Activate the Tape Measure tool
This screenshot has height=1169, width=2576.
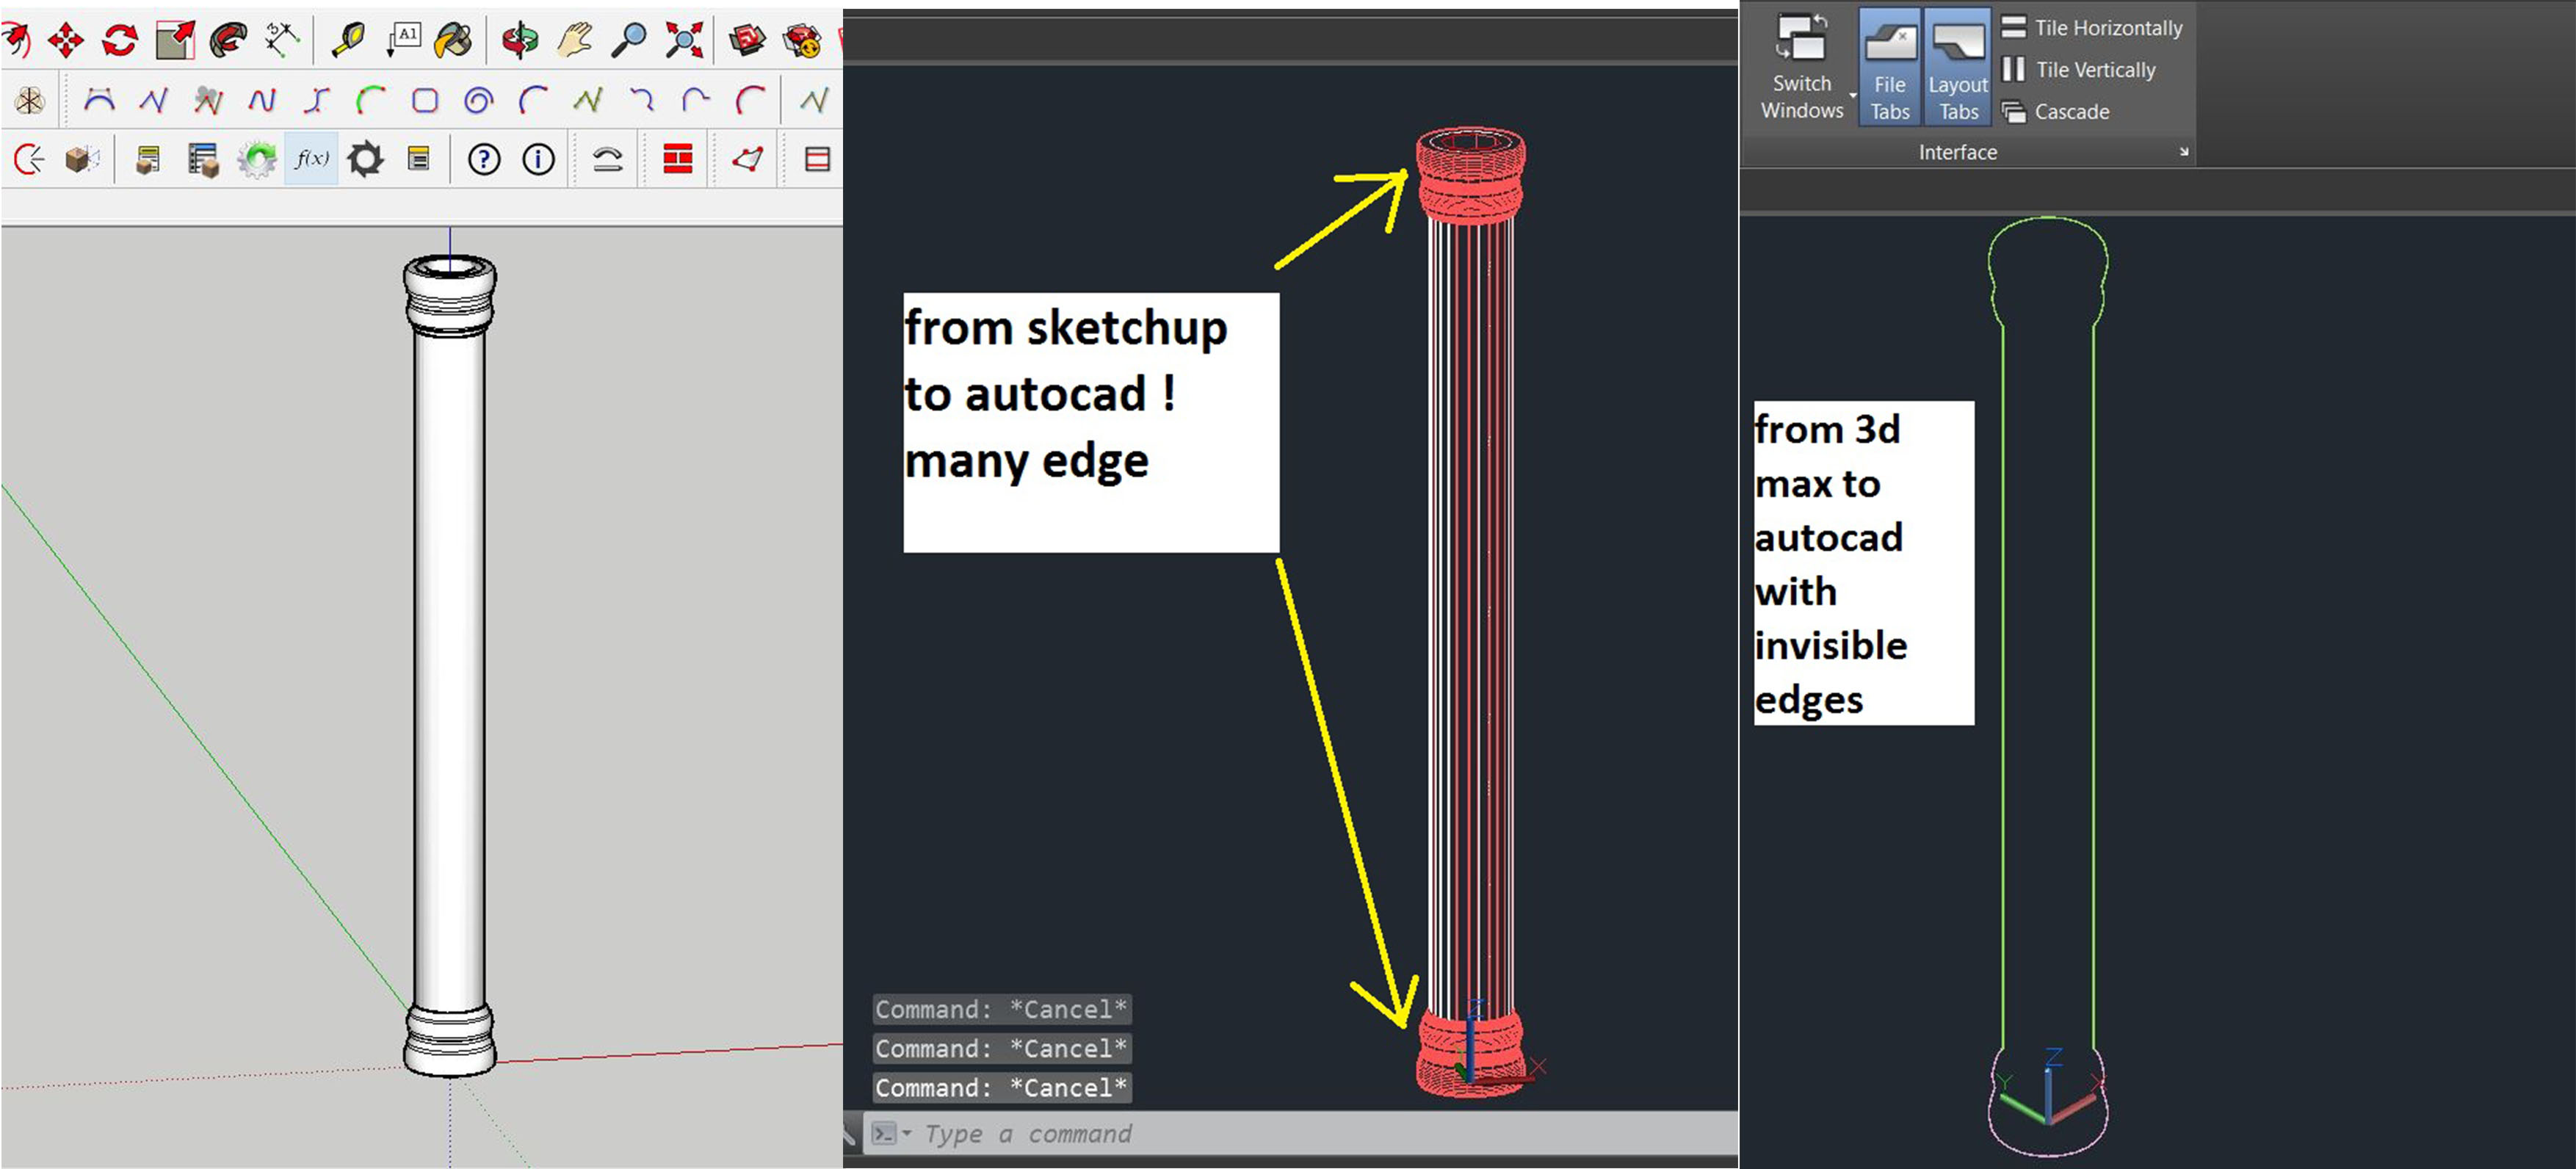tap(349, 40)
